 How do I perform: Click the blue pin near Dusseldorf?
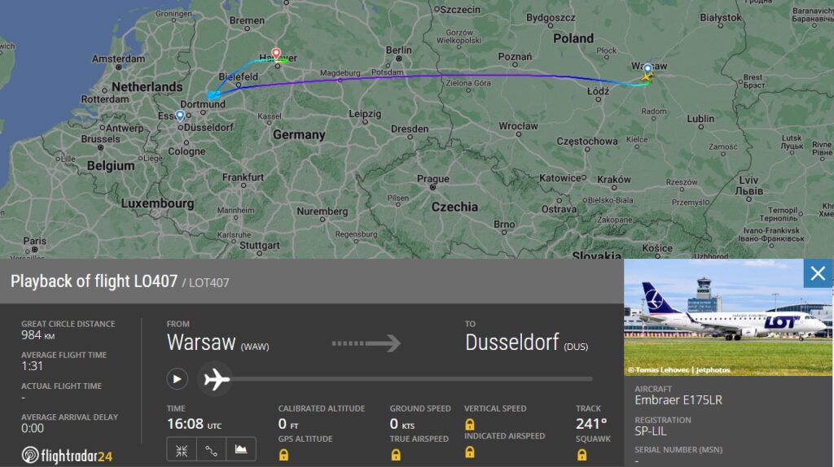[x=180, y=116]
